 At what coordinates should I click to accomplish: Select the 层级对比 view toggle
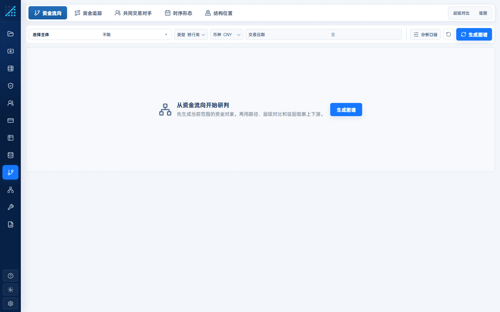(461, 13)
